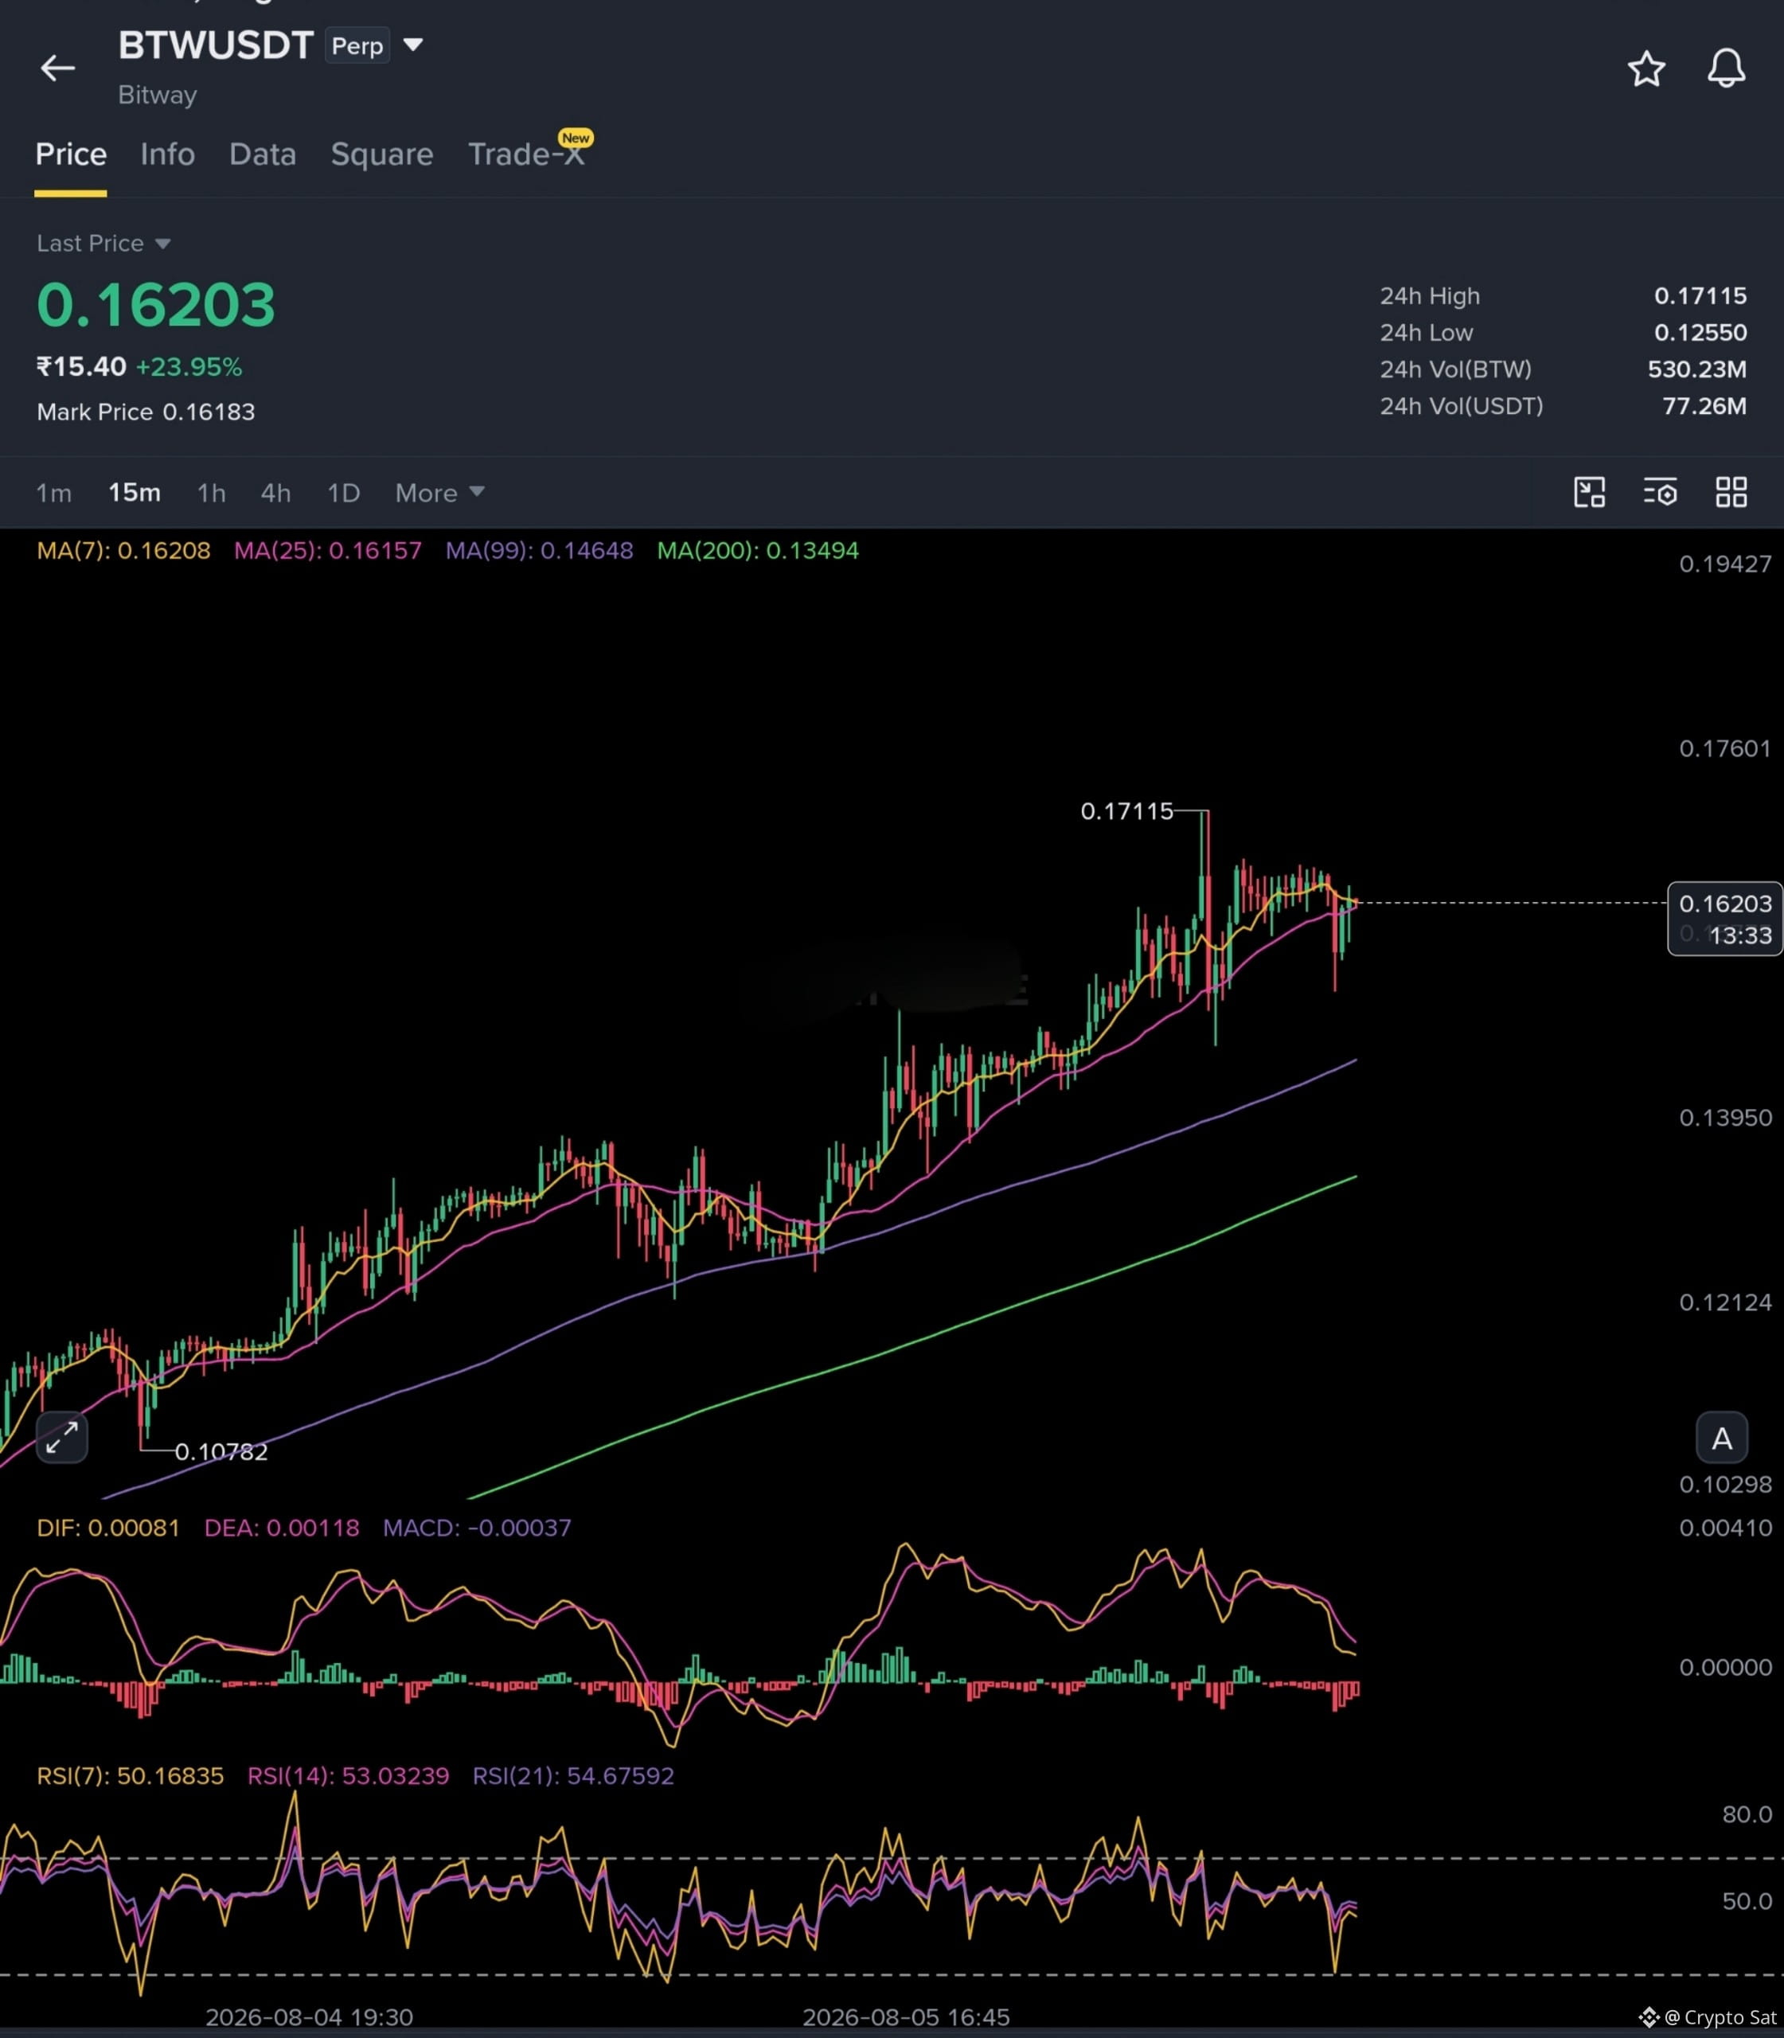Screen dimensions: 1784x2038
Task: Select the 1h timeframe
Action: tap(211, 493)
